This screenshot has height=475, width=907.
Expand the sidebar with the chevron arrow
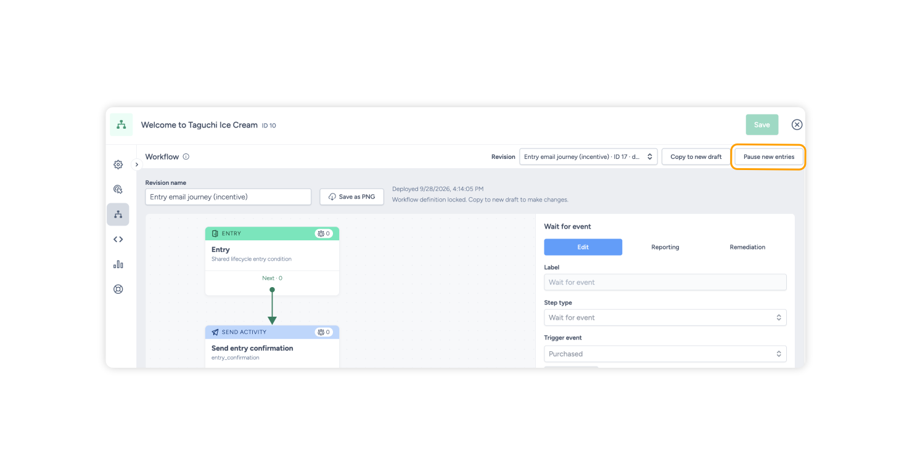[137, 164]
